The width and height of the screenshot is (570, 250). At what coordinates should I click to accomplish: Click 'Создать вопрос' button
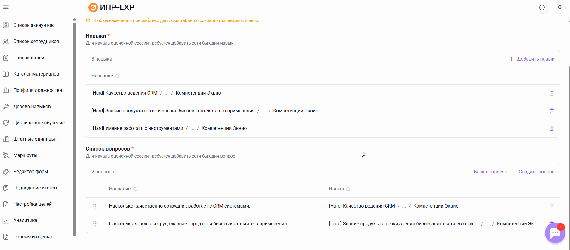click(x=532, y=172)
